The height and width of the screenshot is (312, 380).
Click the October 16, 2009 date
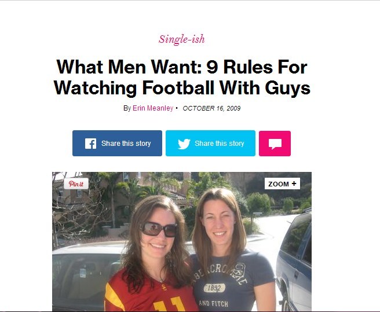point(211,108)
